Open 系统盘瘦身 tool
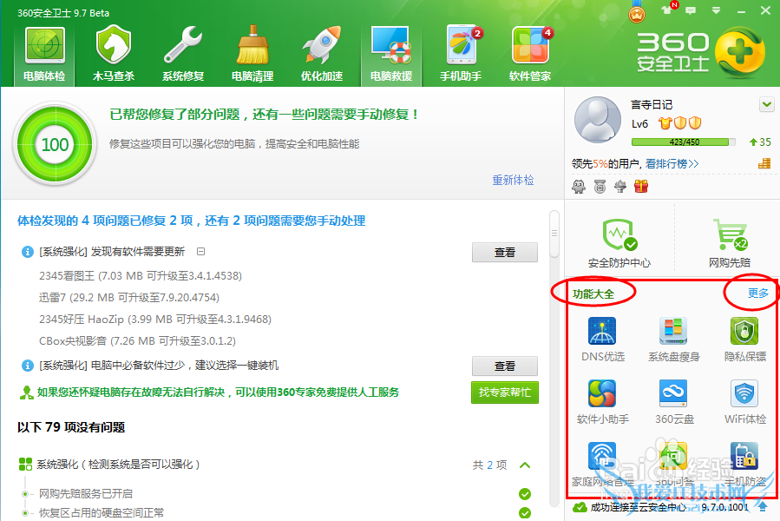780x521 pixels. pos(673,340)
